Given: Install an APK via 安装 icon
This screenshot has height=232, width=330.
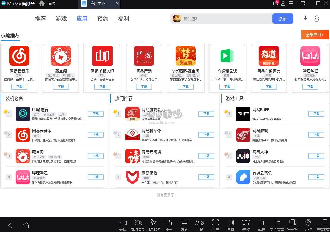Looking at the screenshot, I should click(x=246, y=225).
